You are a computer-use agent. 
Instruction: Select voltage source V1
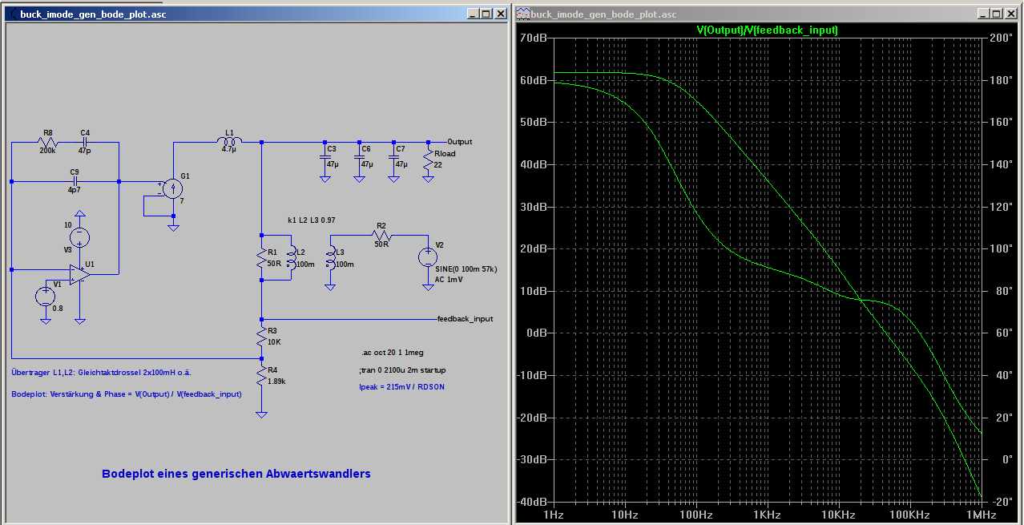[x=46, y=297]
